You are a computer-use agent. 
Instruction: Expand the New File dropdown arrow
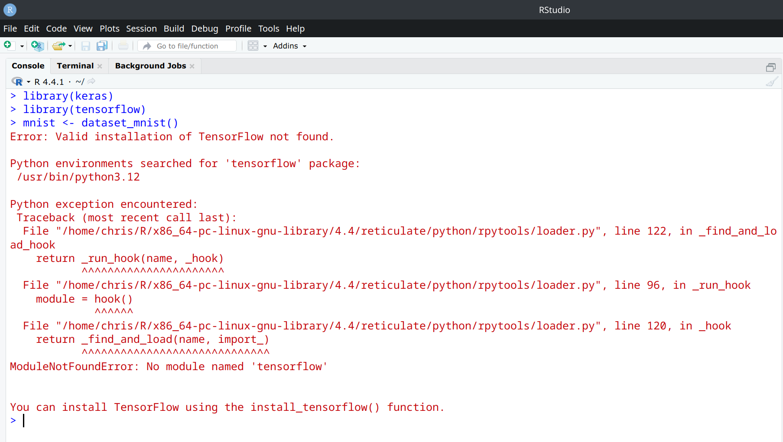(x=22, y=46)
